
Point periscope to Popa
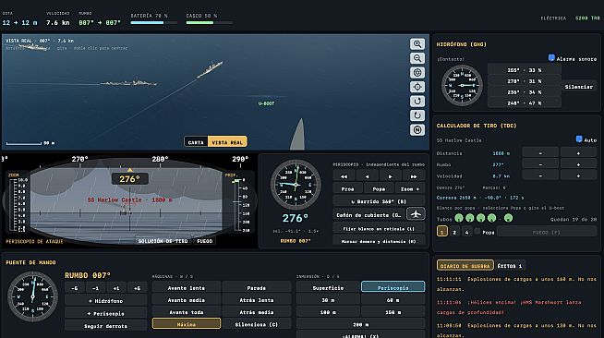(x=379, y=188)
